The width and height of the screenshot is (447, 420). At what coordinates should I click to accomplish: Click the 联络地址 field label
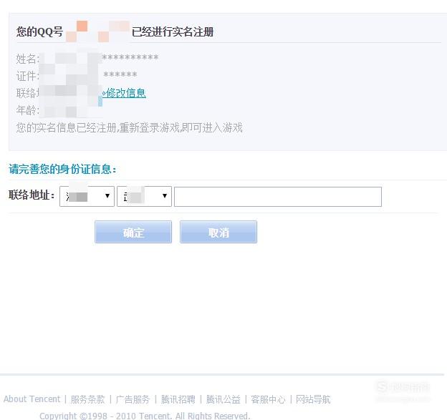[x=32, y=195]
